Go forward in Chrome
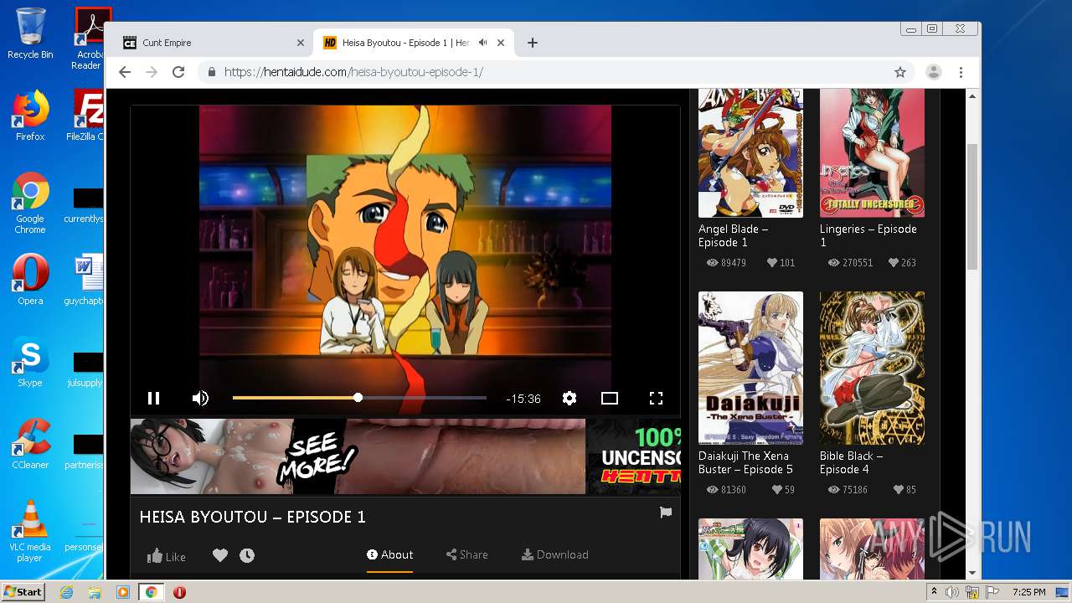Image resolution: width=1072 pixels, height=603 pixels. click(x=152, y=72)
